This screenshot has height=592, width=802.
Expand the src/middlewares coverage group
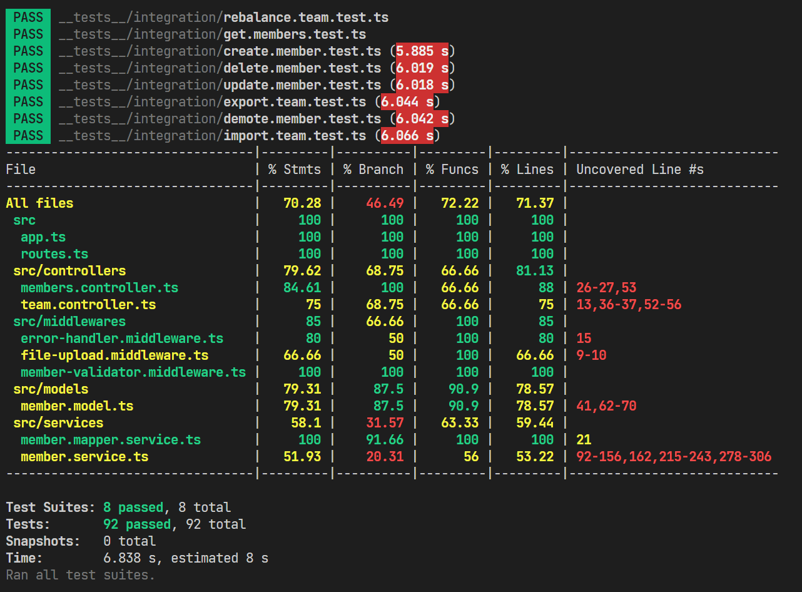(x=69, y=321)
